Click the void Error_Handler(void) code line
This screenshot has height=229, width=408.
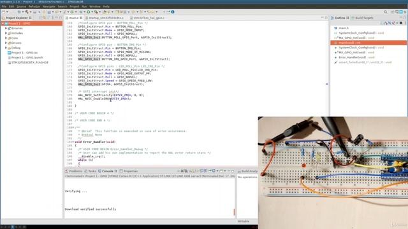pyautogui.click(x=95, y=142)
